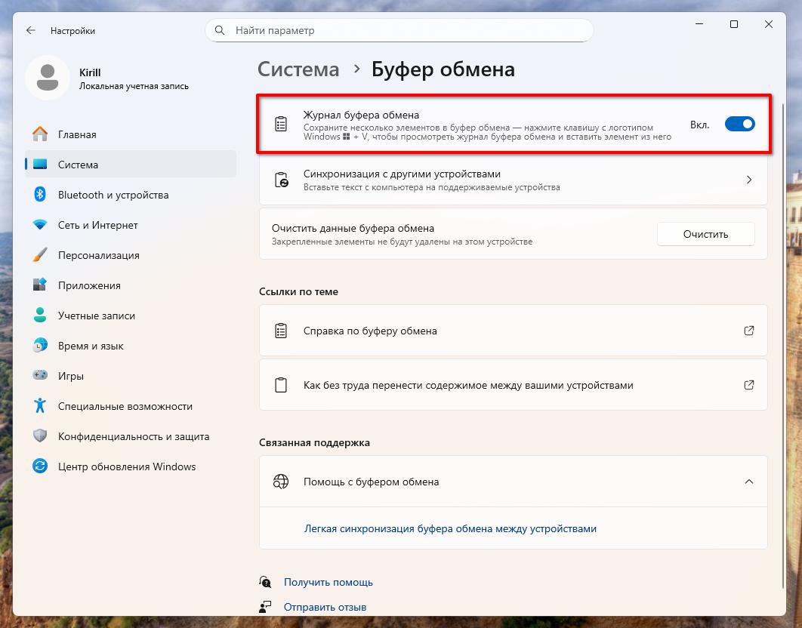Expand Синхронизация с другими устройствами chevron
802x628 pixels.
pyautogui.click(x=748, y=180)
